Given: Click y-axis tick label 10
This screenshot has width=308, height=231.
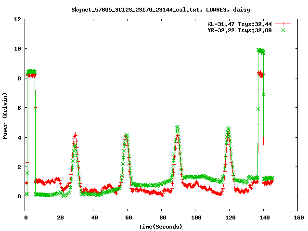Looking at the screenshot, I should click(17, 49).
